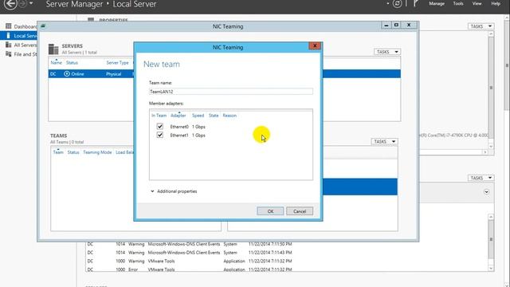Select event 1014 at 7:11:43 PM
The image size is (510, 287).
(190, 253)
